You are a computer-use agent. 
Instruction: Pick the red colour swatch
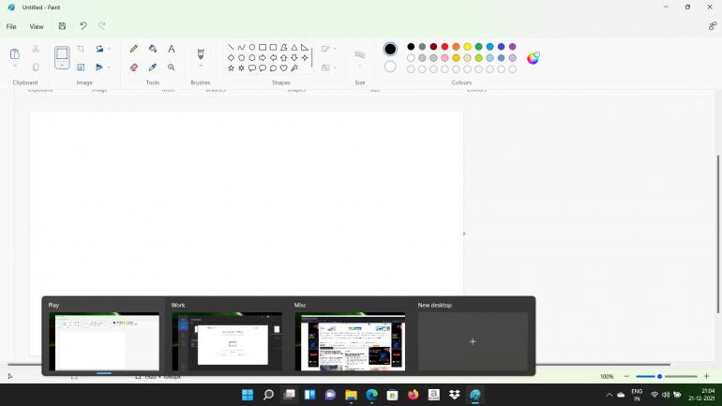[444, 46]
